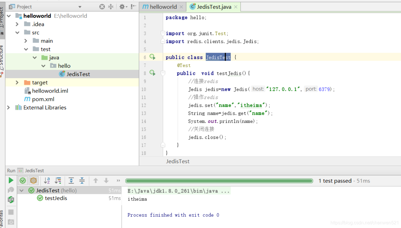The width and height of the screenshot is (401, 228).
Task: Show more Run toolbar actions chevron
Action: 118,181
